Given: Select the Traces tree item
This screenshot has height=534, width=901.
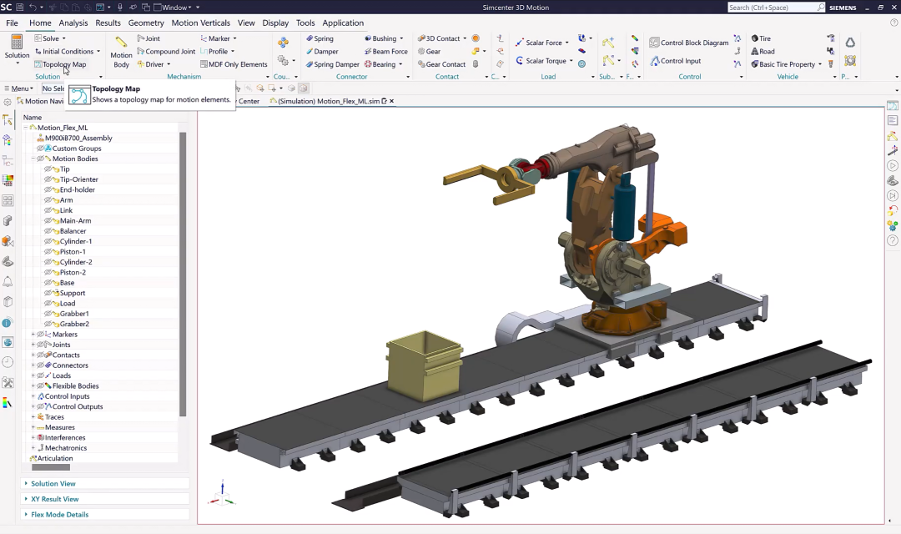Looking at the screenshot, I should 54,417.
